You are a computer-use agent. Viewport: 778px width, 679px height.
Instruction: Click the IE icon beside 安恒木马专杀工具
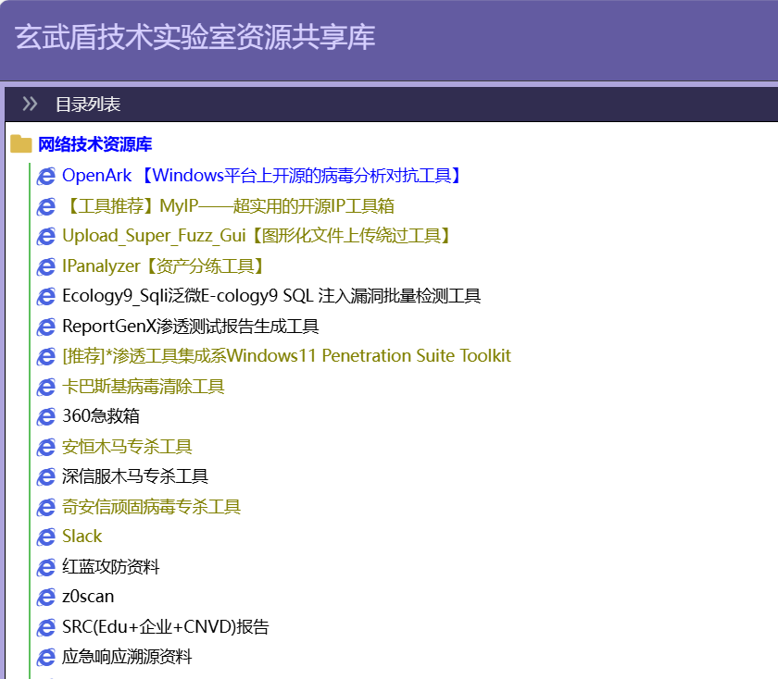(x=46, y=447)
